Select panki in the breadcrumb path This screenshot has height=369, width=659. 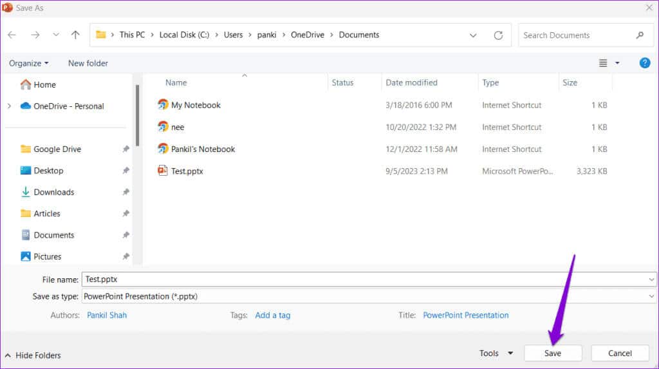point(266,35)
